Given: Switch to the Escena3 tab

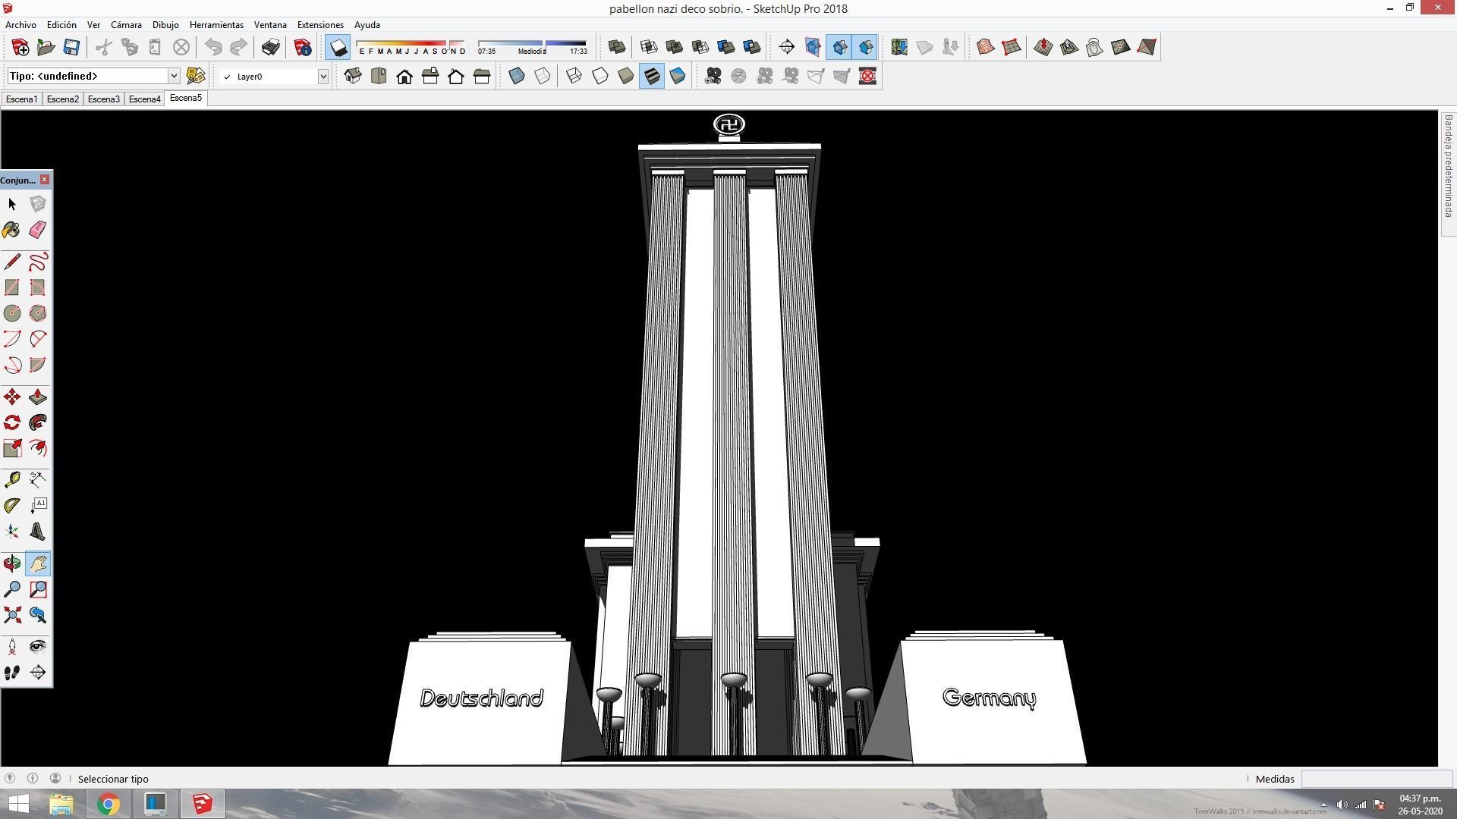Looking at the screenshot, I should pos(103,99).
